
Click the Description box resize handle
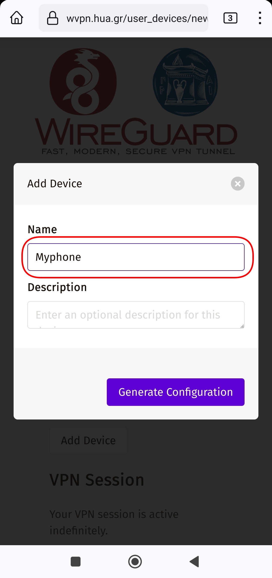coord(242,326)
